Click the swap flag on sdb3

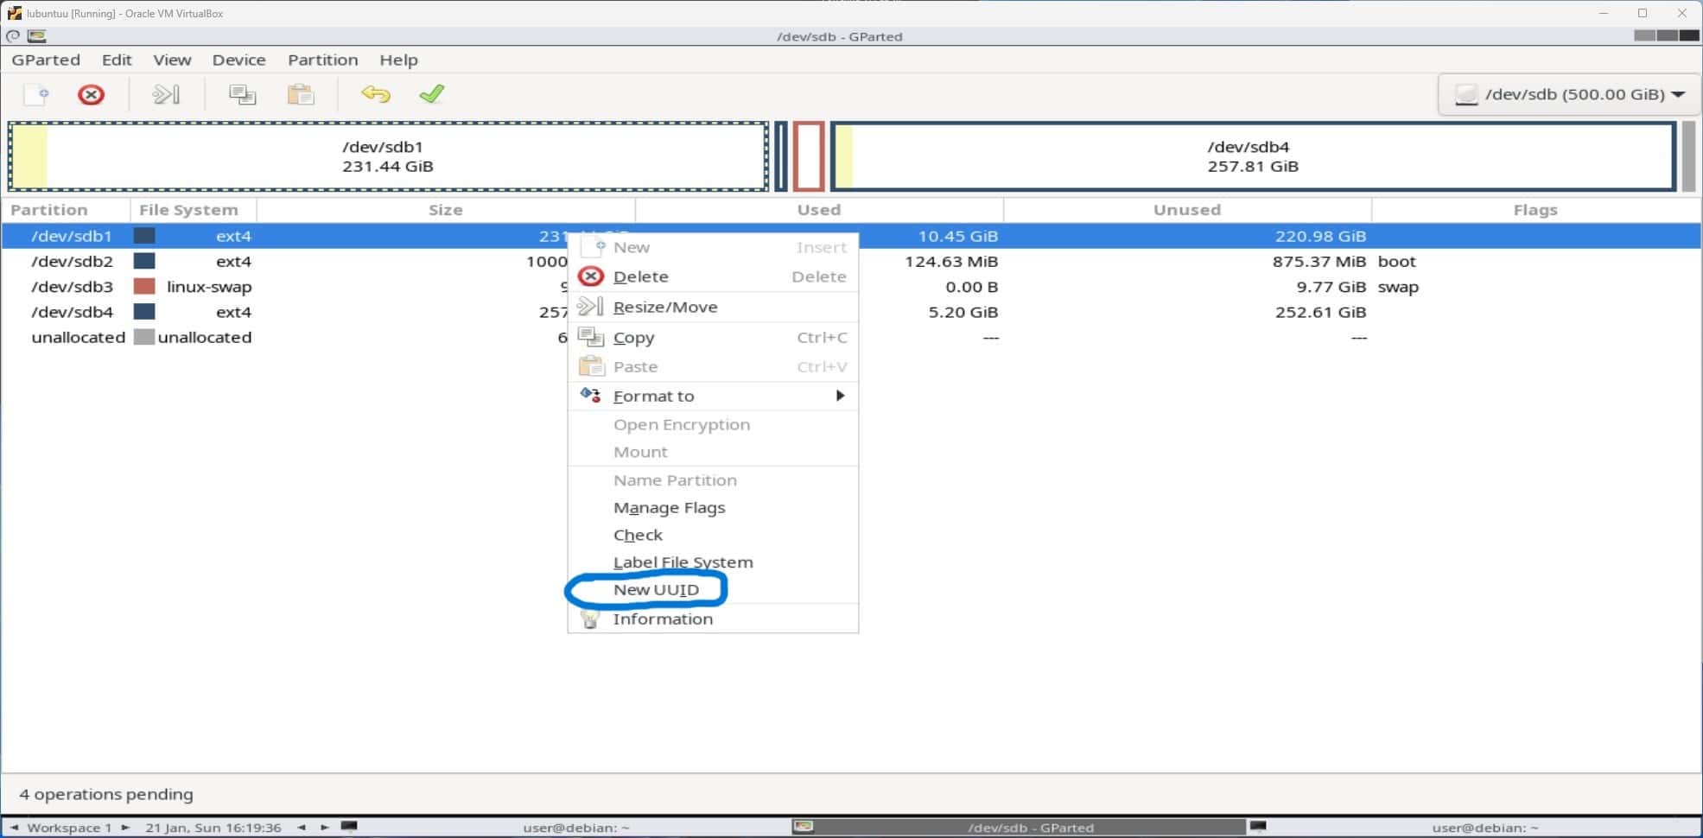click(1398, 287)
